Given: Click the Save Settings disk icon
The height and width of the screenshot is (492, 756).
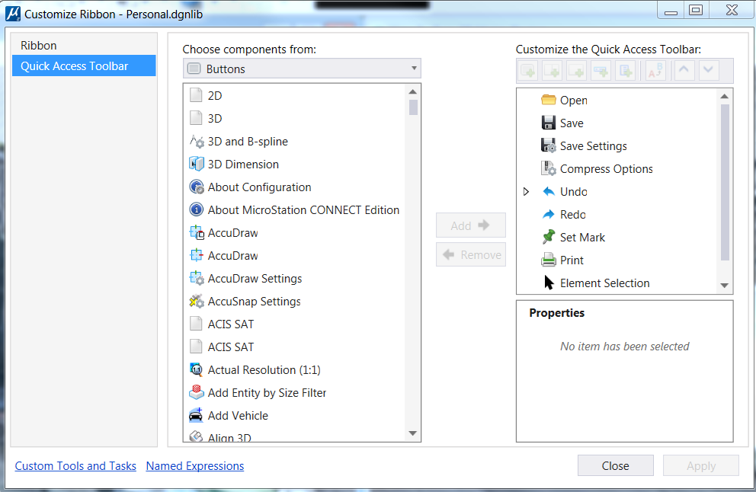Looking at the screenshot, I should [548, 146].
